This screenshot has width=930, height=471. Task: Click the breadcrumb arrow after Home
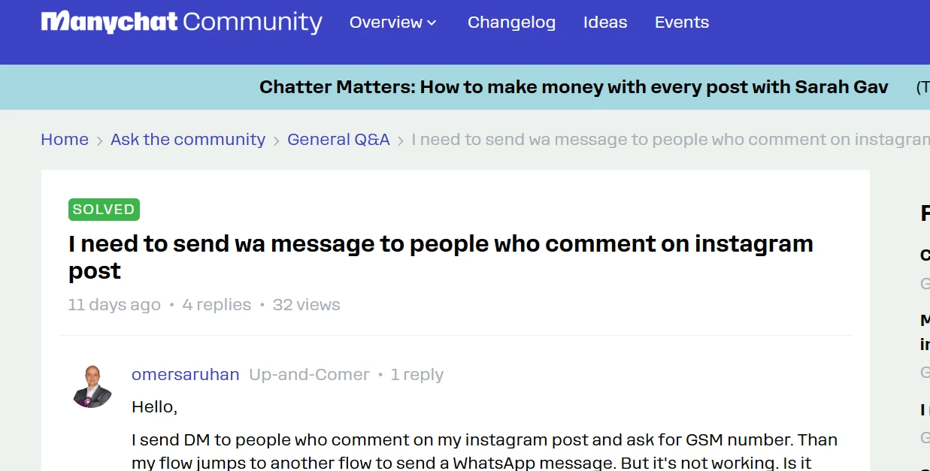tap(100, 140)
